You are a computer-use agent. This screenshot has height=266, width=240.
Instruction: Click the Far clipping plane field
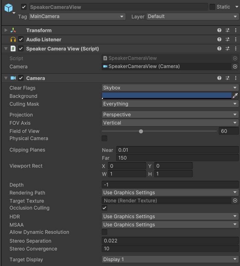pos(177,158)
